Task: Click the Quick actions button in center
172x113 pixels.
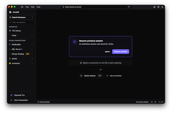Action: pos(91,76)
